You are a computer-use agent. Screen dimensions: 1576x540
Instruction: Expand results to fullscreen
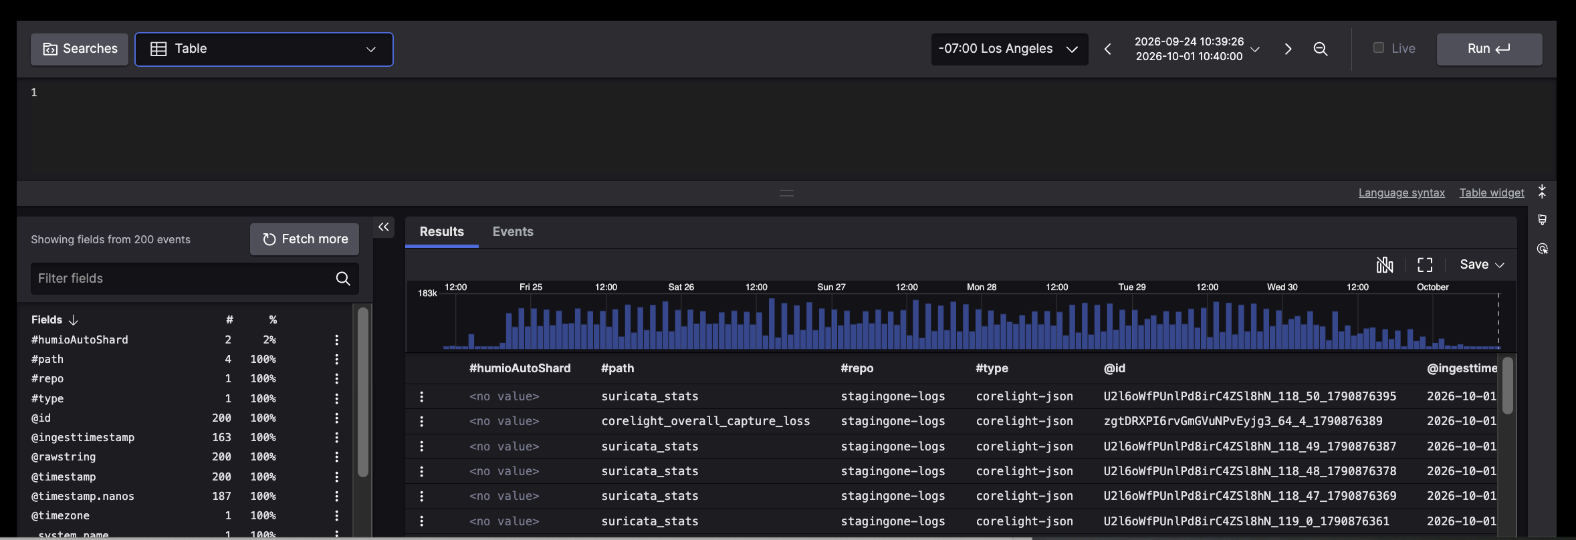click(1425, 265)
